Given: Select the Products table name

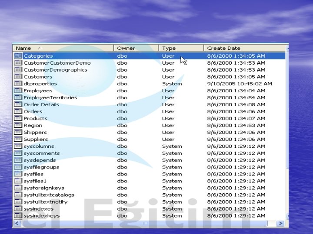Looking at the screenshot, I should coord(35,119).
